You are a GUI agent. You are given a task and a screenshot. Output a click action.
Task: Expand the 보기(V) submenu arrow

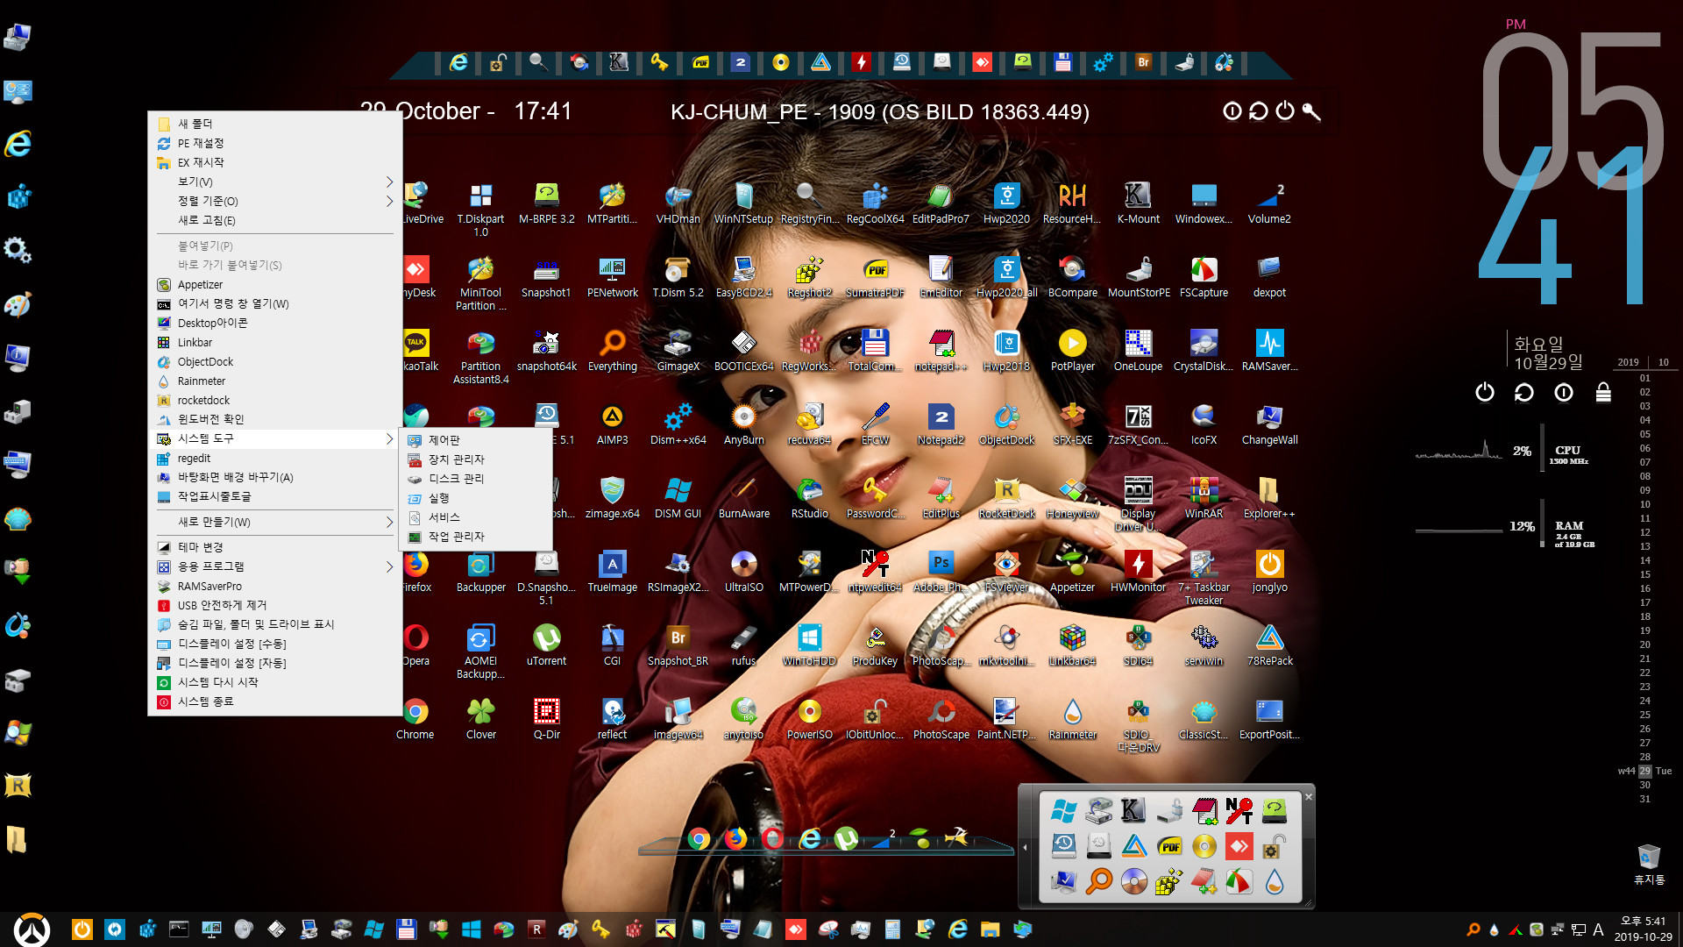(389, 182)
